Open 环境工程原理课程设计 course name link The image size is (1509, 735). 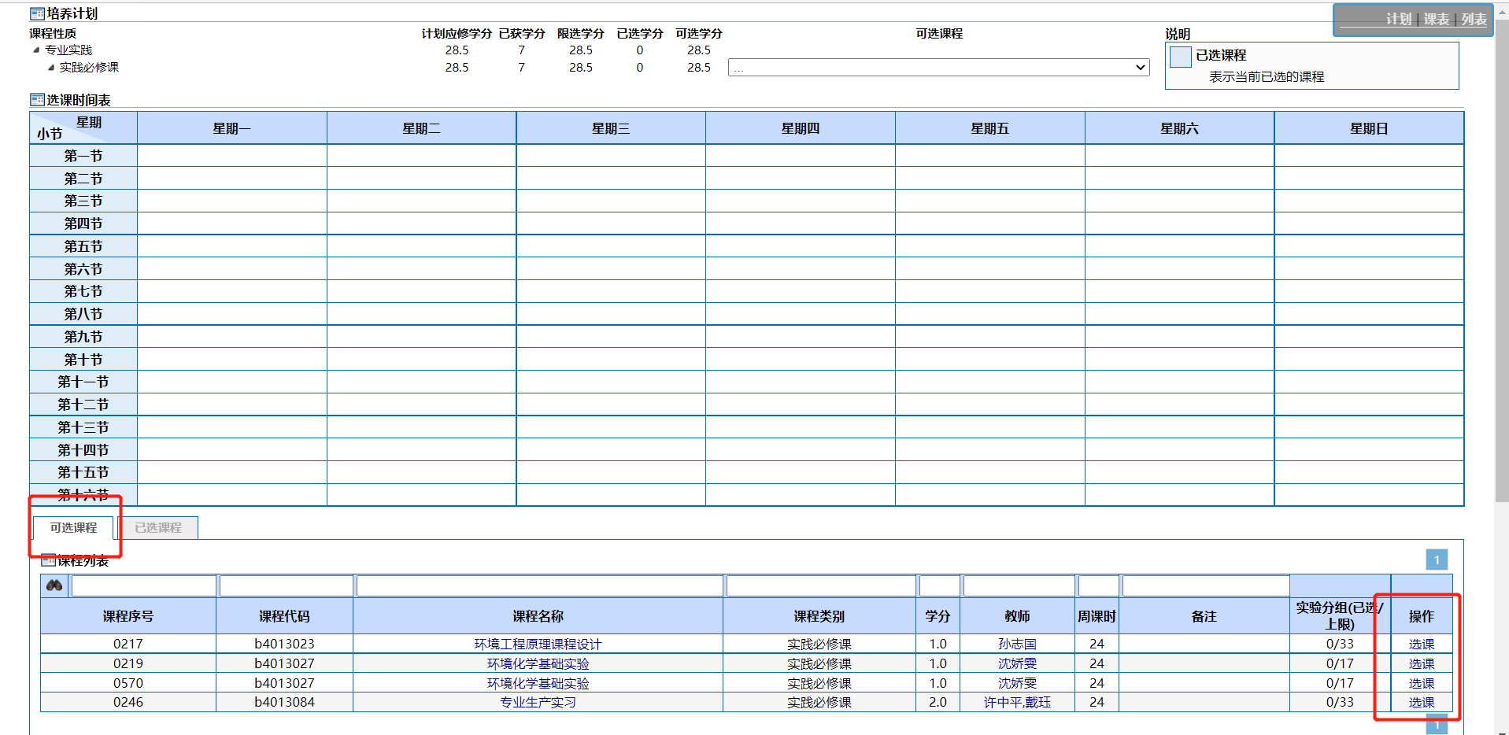click(538, 644)
